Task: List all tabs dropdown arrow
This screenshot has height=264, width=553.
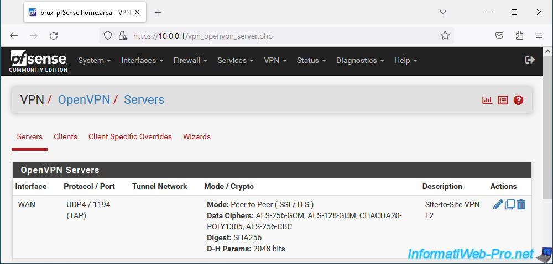Action: [x=443, y=12]
